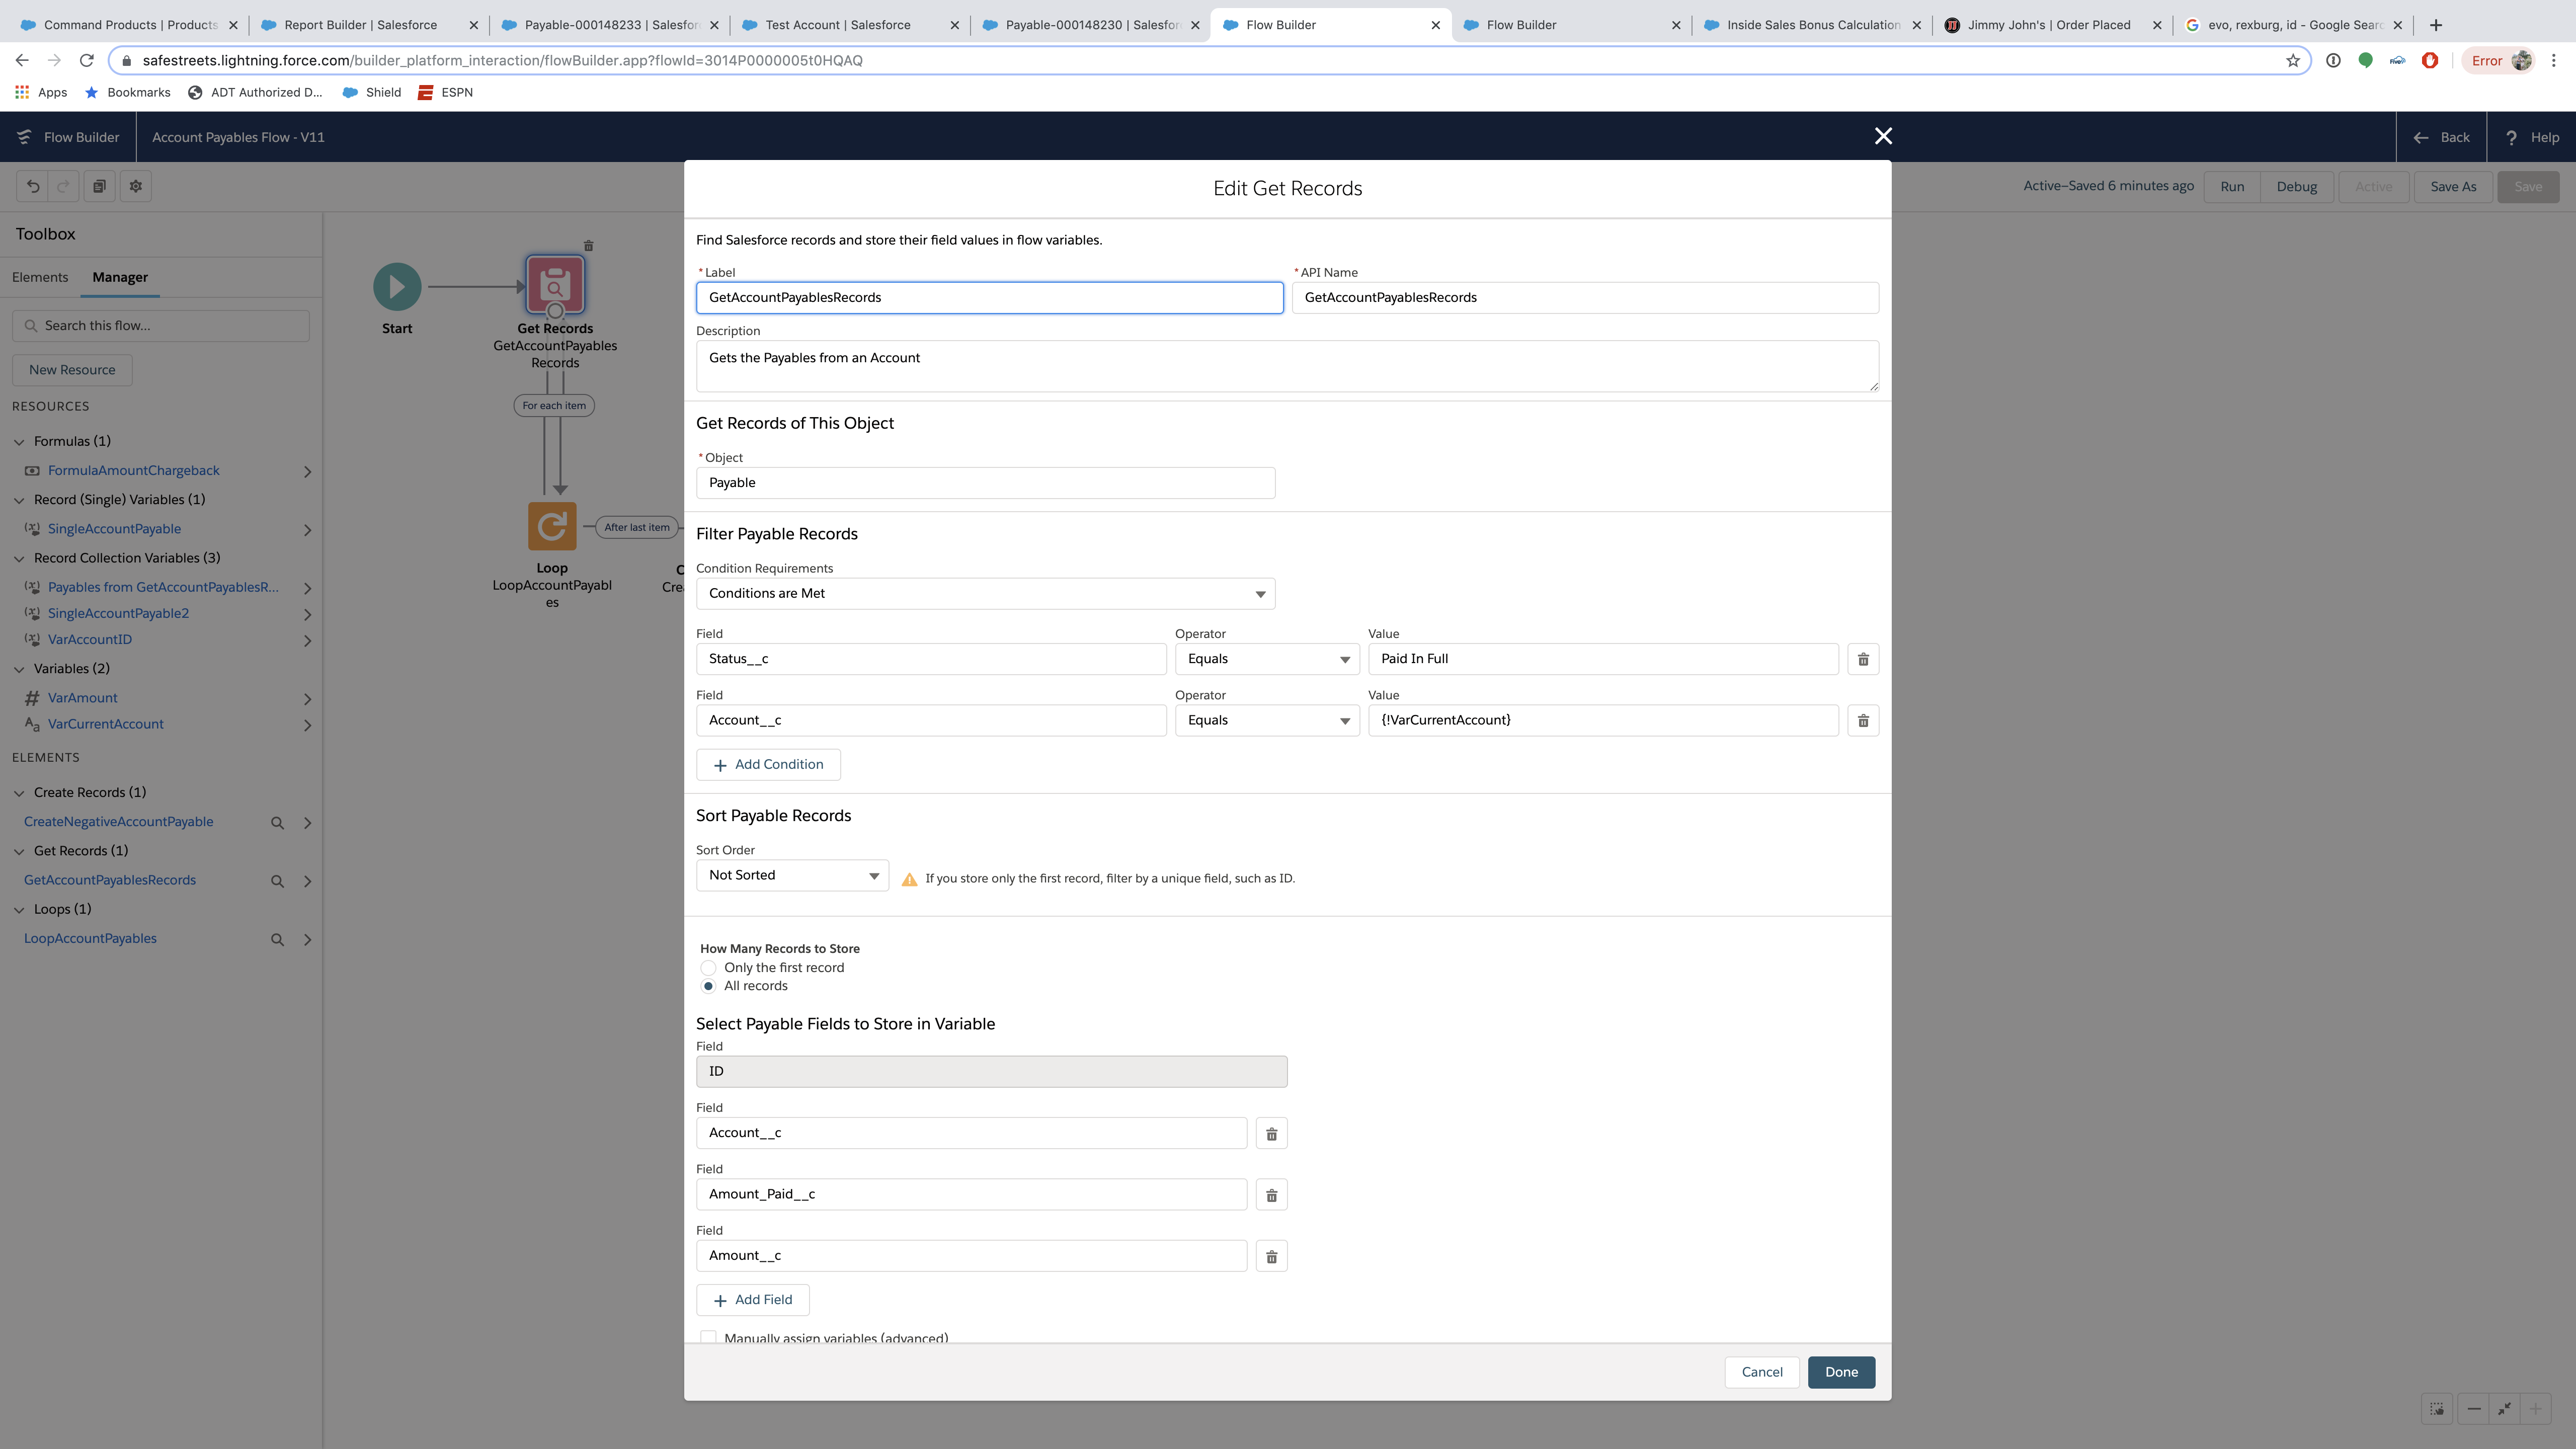
Task: Select Only the first record option
Action: [708, 968]
